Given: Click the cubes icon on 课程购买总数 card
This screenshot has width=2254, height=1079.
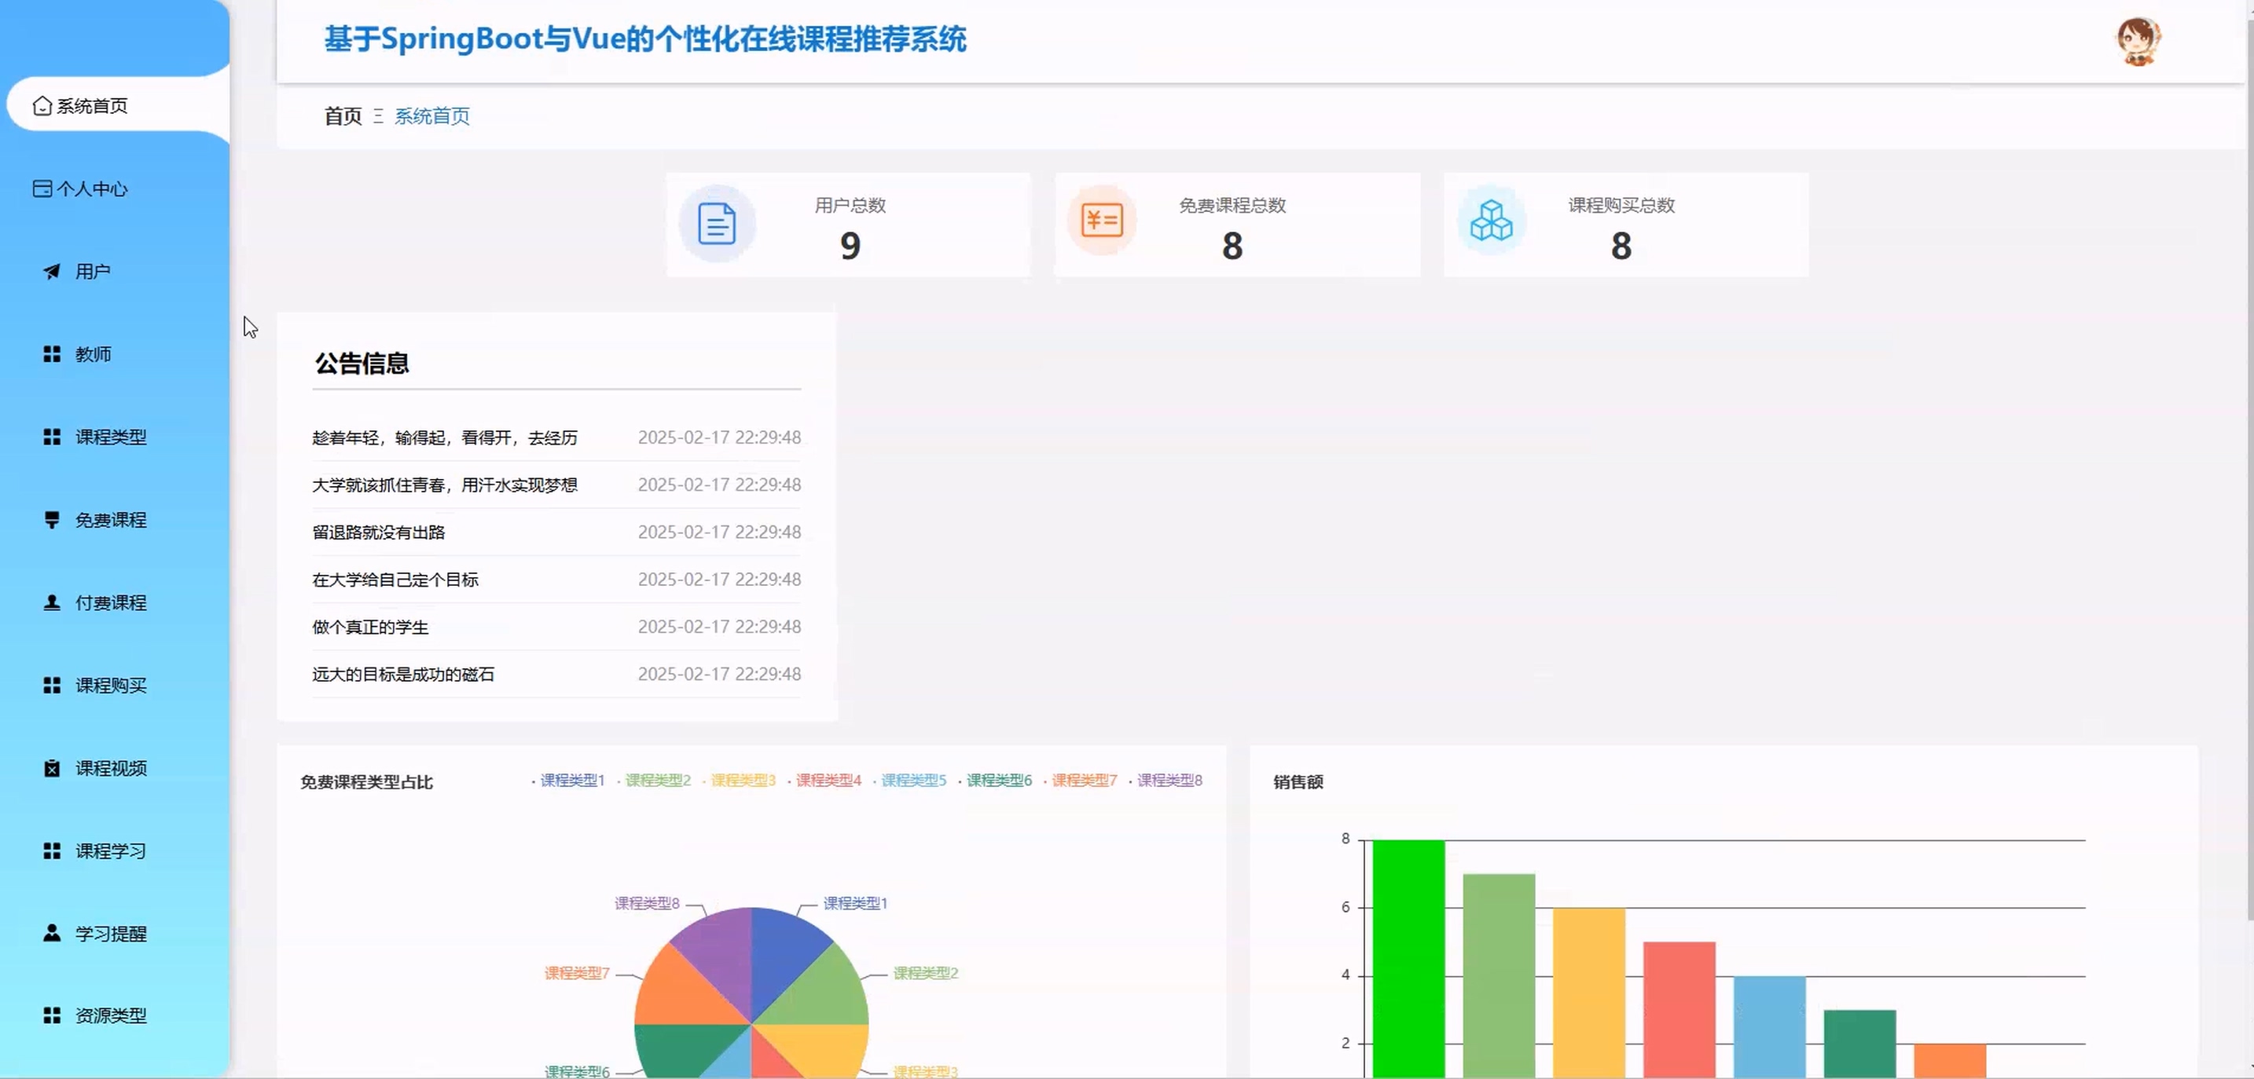Looking at the screenshot, I should pyautogui.click(x=1491, y=221).
